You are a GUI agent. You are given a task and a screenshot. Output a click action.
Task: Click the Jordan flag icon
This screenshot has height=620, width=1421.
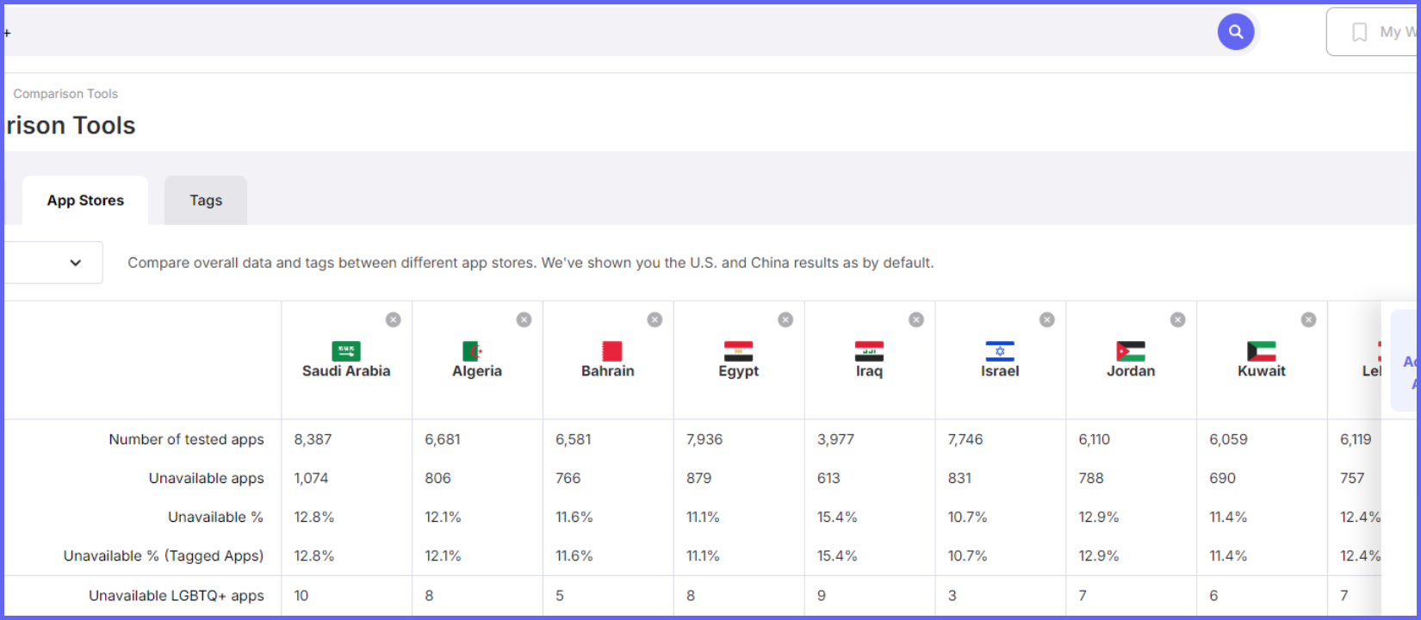(1131, 350)
